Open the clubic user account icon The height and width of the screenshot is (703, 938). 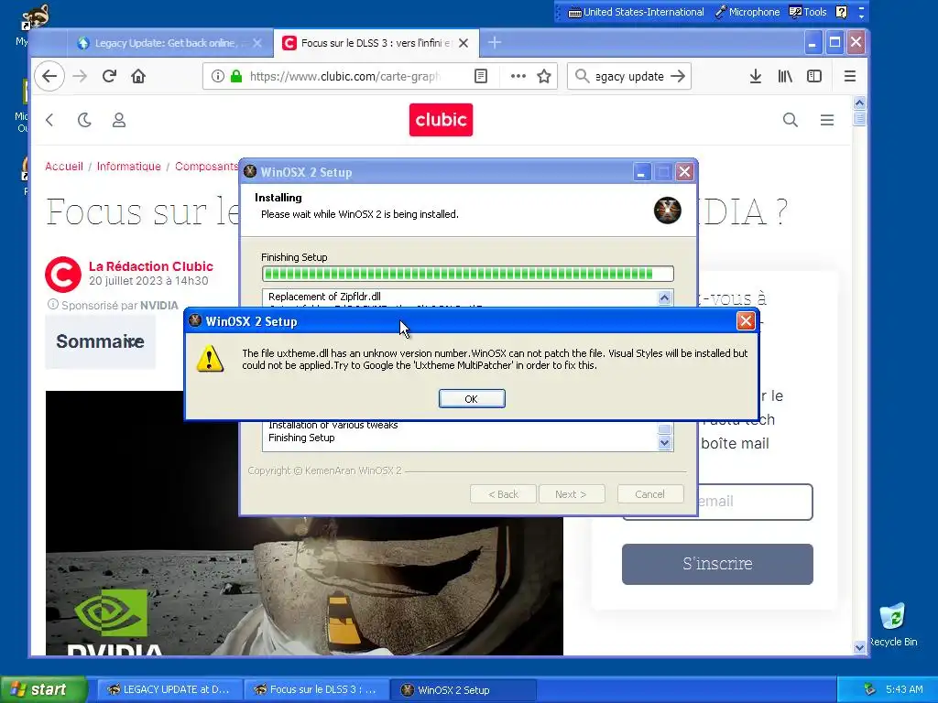(119, 120)
